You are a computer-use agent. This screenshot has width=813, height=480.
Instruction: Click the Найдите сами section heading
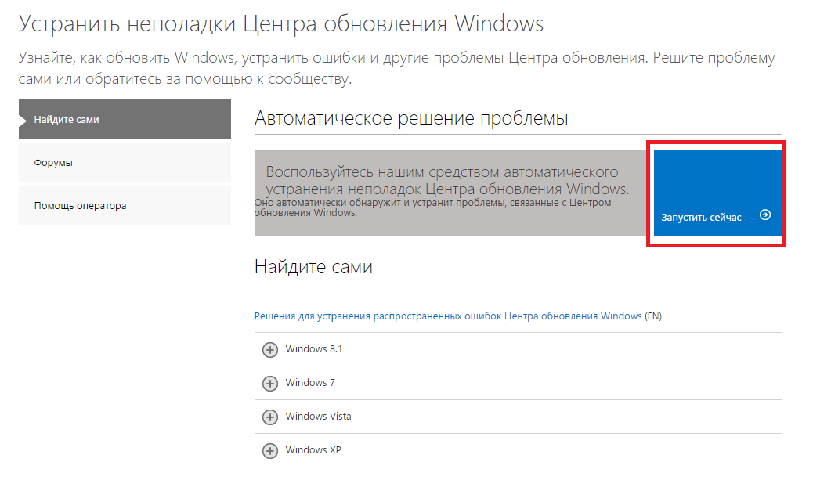[313, 266]
